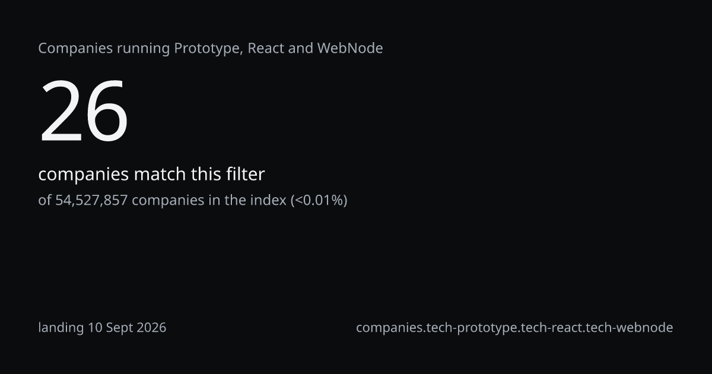Click the year 2026 in the footer
The height and width of the screenshot is (374, 712).
coord(151,328)
